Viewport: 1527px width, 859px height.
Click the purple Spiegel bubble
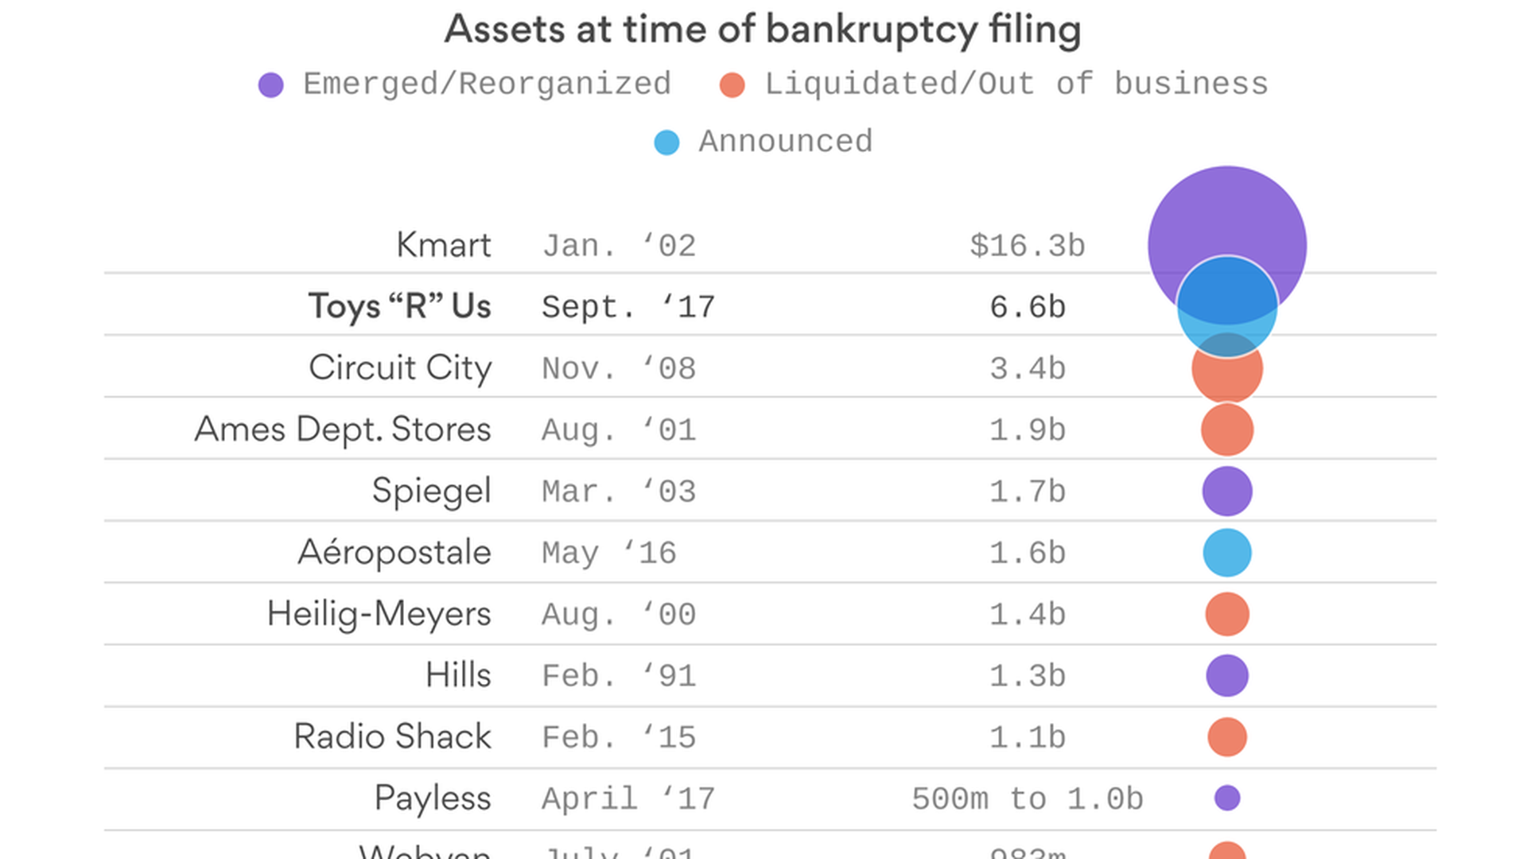click(1226, 491)
